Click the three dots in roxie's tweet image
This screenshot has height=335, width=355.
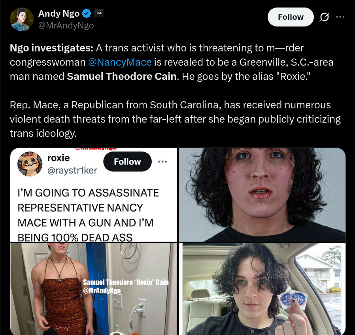click(x=162, y=161)
